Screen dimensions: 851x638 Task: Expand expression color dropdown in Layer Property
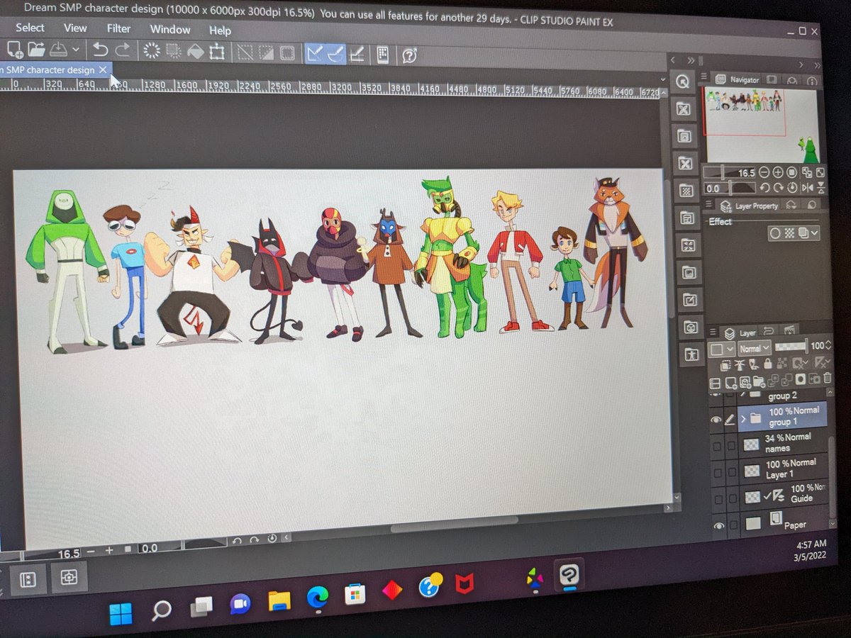click(x=814, y=233)
